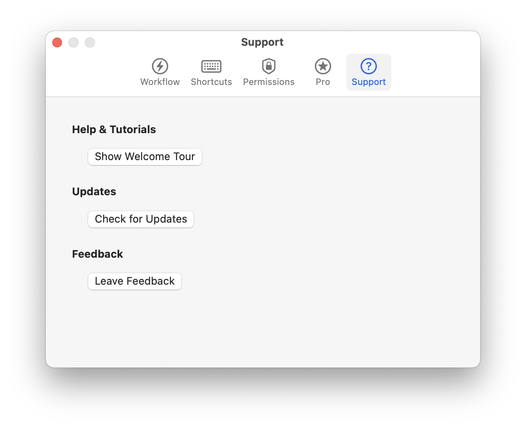Screen dimensions: 526x428
Task: Go to the Shortcuts tab label
Action: (x=211, y=82)
